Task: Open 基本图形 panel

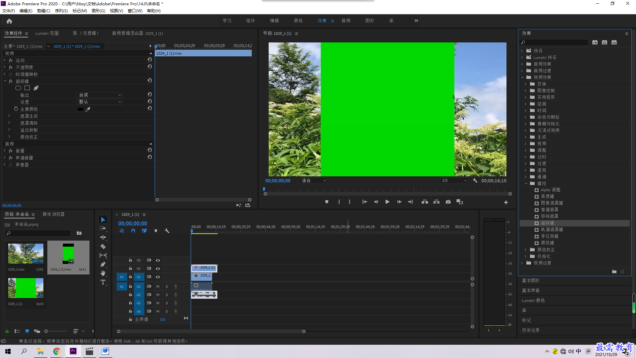Action: [531, 280]
